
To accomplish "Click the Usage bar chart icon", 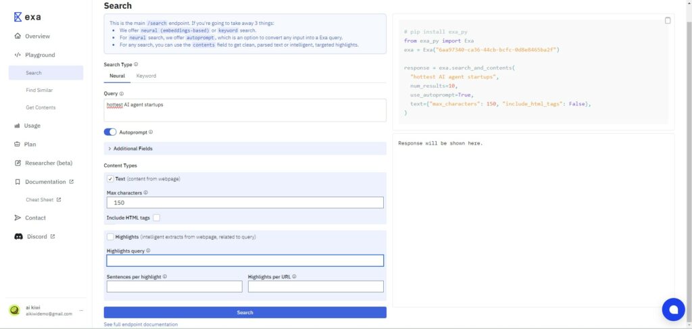I will pos(17,126).
